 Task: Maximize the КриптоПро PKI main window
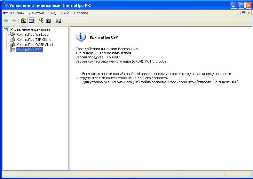[x=241, y=5]
